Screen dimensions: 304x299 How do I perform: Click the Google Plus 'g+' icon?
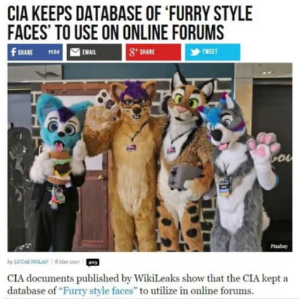[x=133, y=52]
